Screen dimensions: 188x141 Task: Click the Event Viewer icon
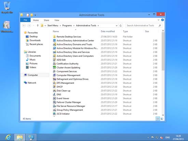pyautogui.click(x=54, y=98)
